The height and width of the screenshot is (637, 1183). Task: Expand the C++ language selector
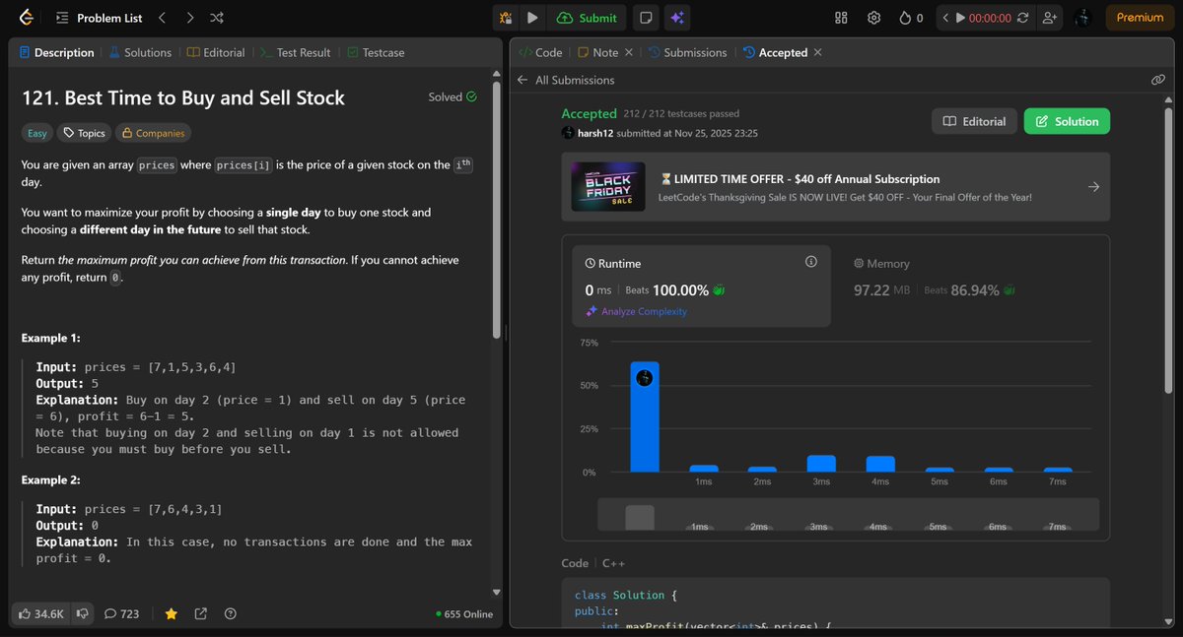613,562
